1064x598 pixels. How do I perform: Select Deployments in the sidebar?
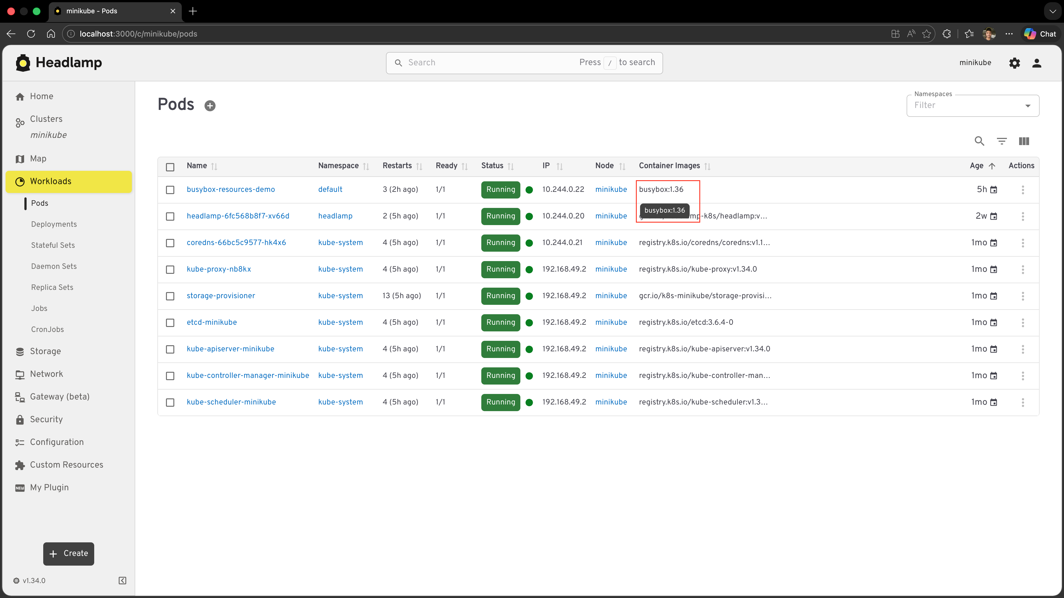54,224
